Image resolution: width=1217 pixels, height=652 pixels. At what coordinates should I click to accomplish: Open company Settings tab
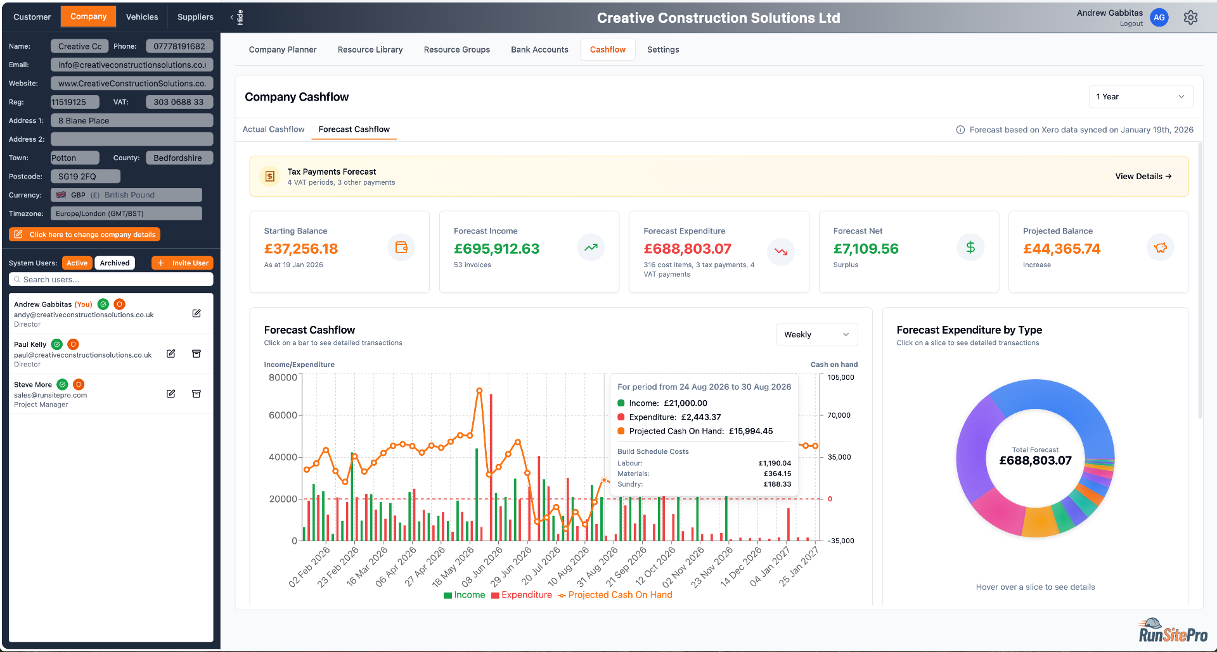(x=663, y=49)
